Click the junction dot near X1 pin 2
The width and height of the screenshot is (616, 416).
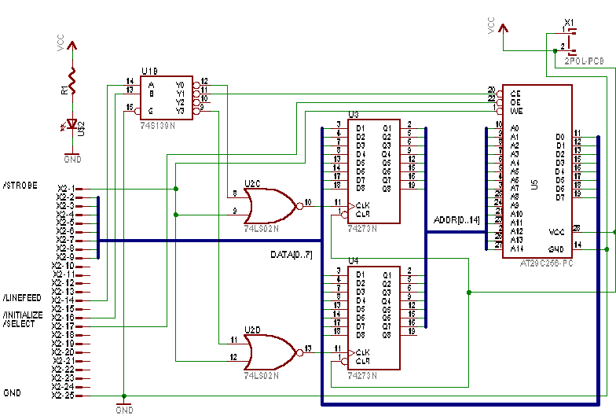coord(555,50)
